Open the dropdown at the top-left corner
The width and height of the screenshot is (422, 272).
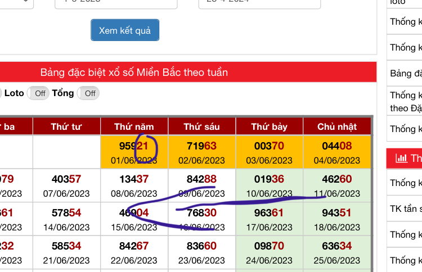[16, 2]
